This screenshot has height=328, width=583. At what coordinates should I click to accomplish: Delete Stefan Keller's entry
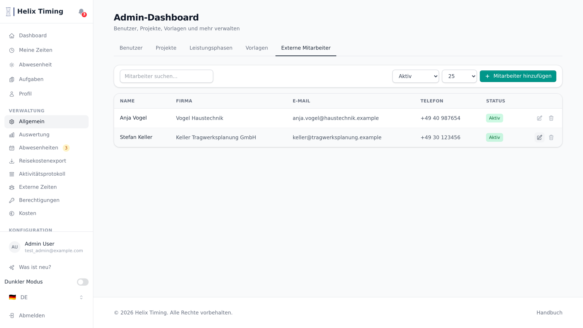coord(551,137)
